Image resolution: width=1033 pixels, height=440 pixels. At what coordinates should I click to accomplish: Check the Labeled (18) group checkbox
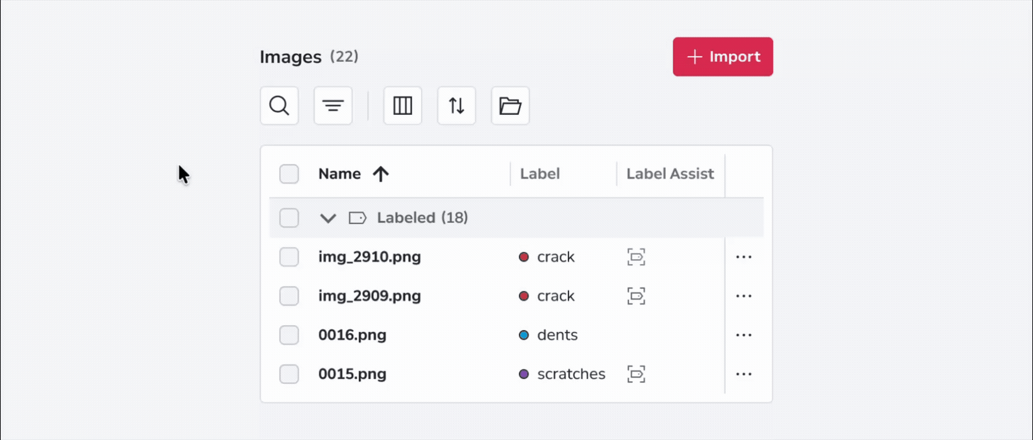point(289,218)
